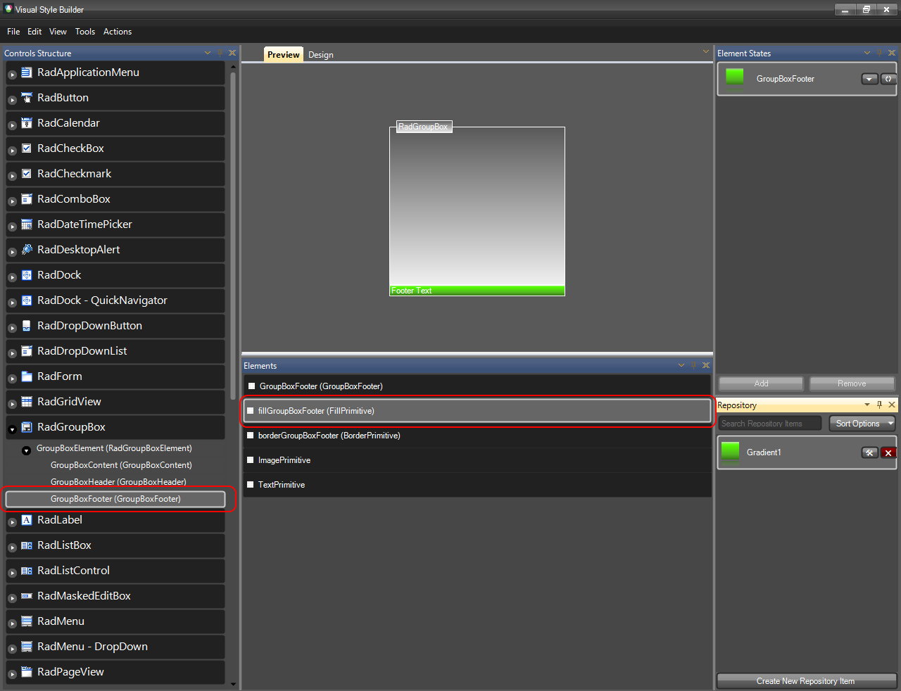901x691 pixels.
Task: Switch to the Design tab
Action: pyautogui.click(x=321, y=55)
